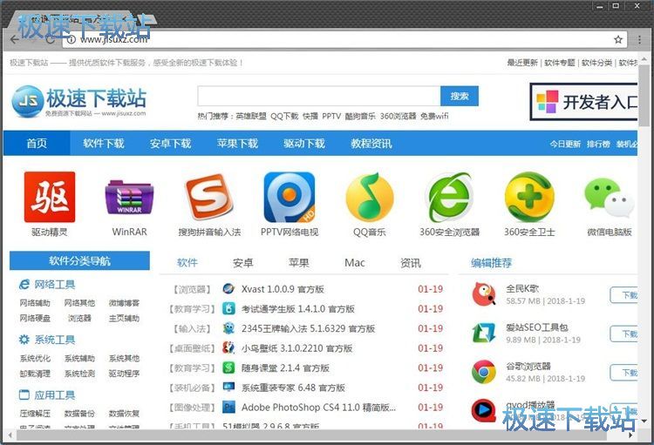The height and width of the screenshot is (445, 654).
Task: Click the qvod播放器 icon
Action: tap(484, 410)
